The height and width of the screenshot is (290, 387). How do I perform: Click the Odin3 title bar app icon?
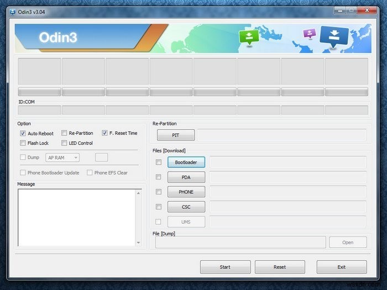(12, 12)
